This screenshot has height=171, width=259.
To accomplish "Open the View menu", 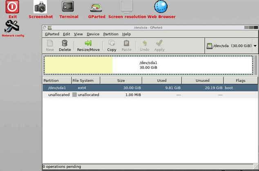I will coord(78,34).
